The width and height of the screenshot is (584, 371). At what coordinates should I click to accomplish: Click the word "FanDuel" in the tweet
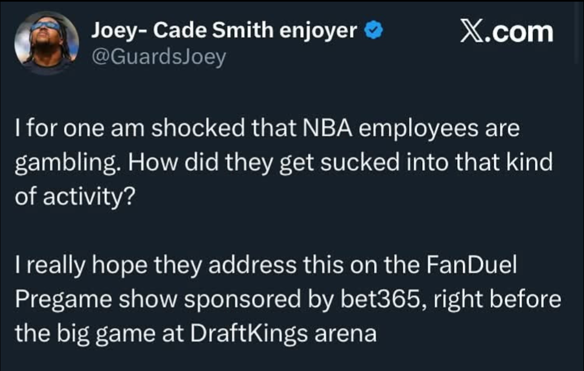click(x=469, y=267)
